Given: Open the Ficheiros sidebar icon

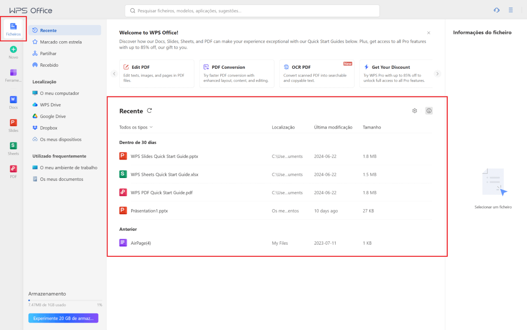Looking at the screenshot, I should (13, 29).
